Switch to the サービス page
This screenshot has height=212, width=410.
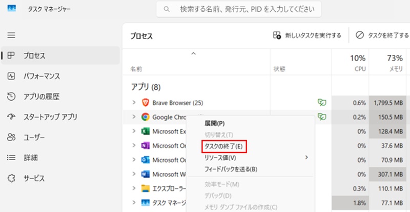tap(60, 178)
